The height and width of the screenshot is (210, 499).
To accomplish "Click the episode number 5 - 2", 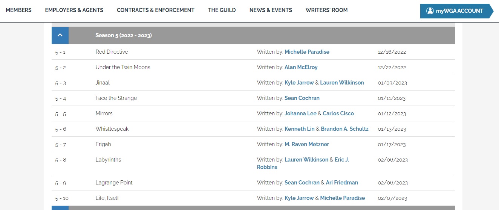I will tap(61, 68).
